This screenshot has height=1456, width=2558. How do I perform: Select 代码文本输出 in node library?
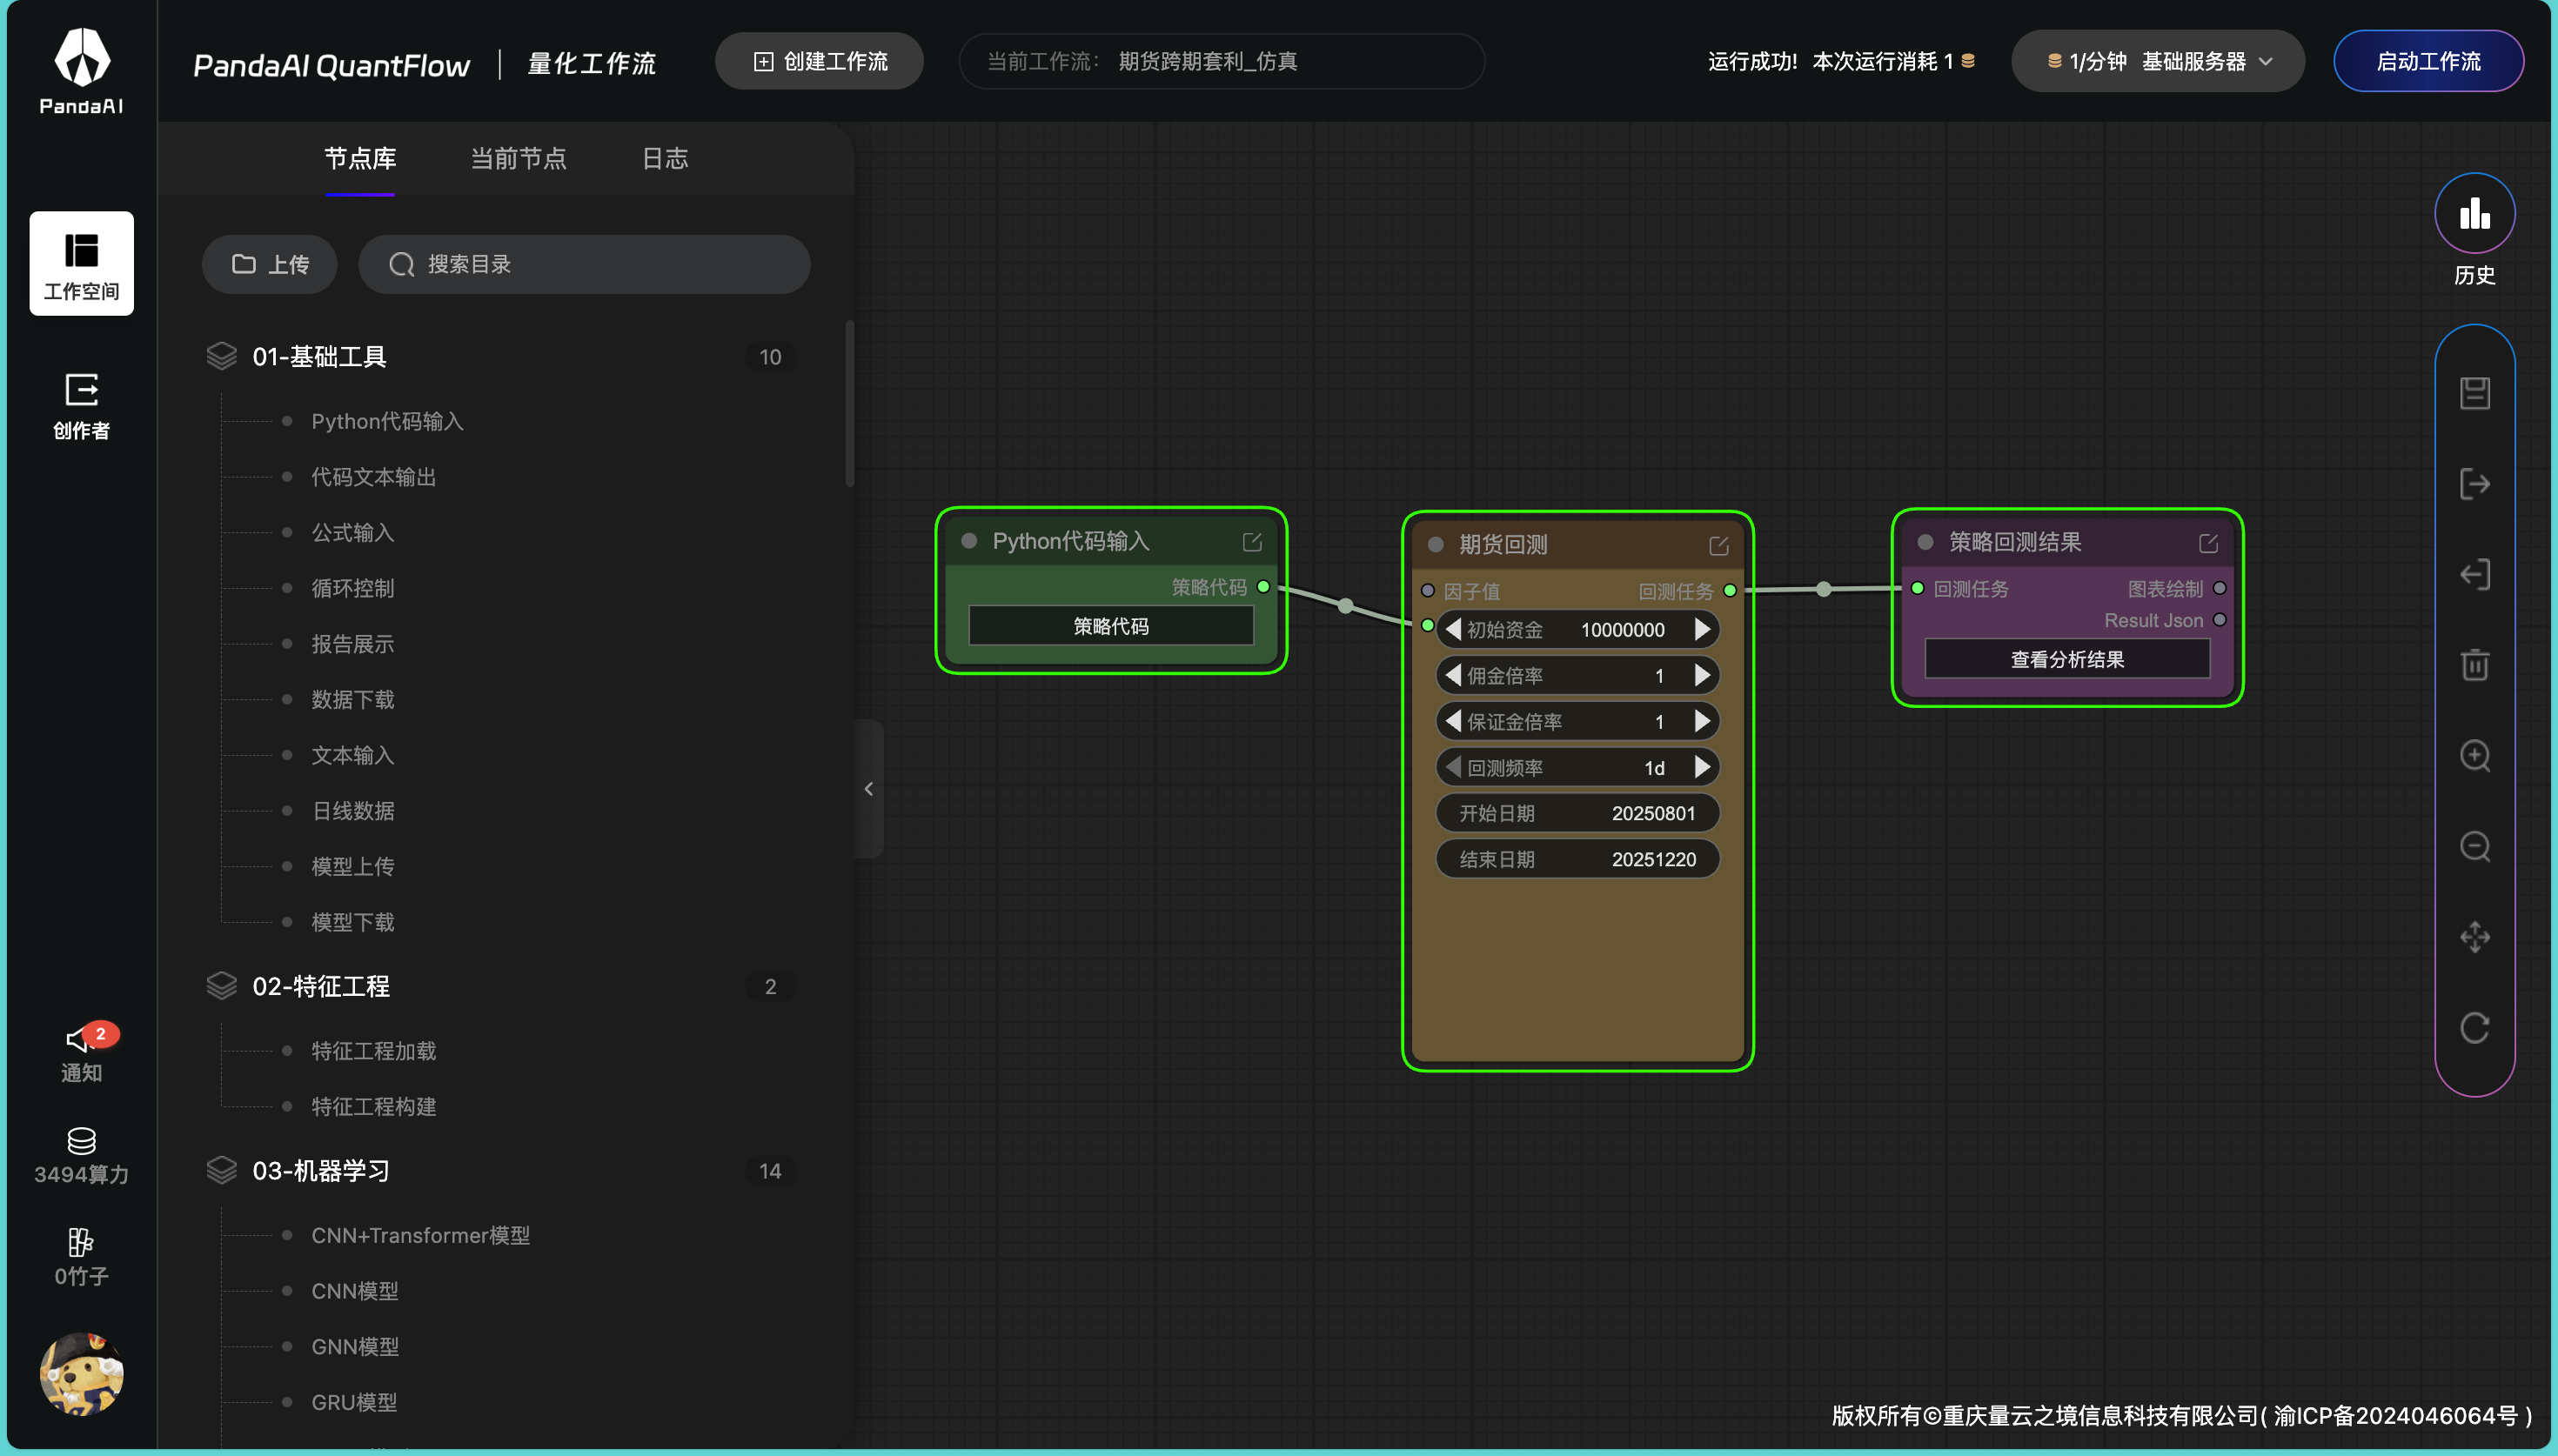373,477
